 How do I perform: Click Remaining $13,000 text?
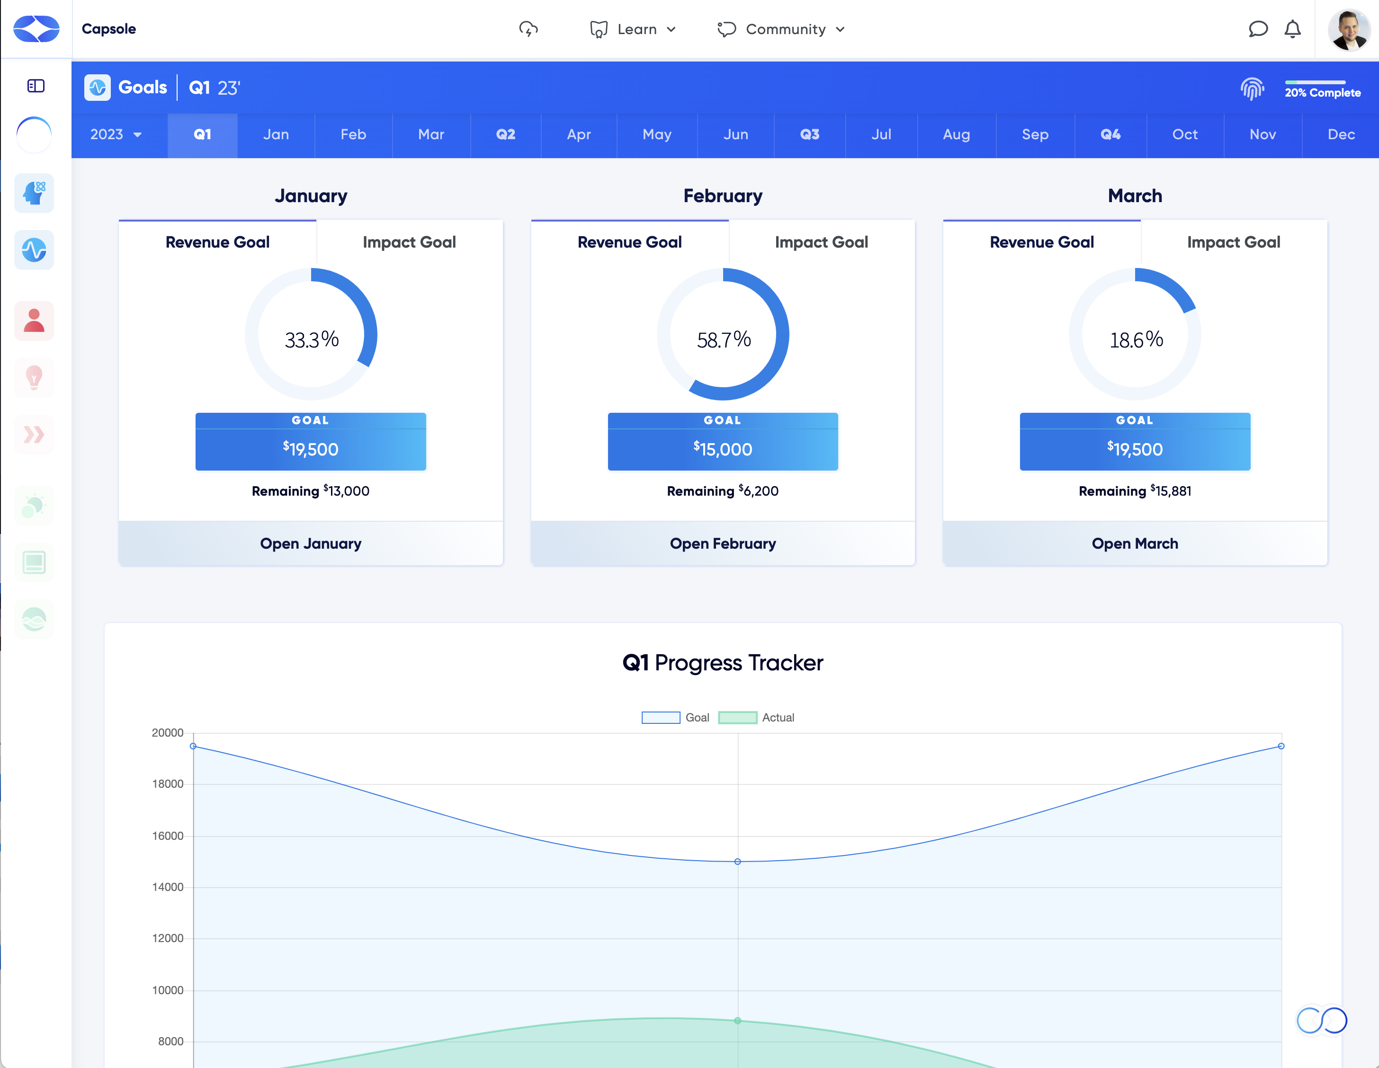[x=311, y=491]
